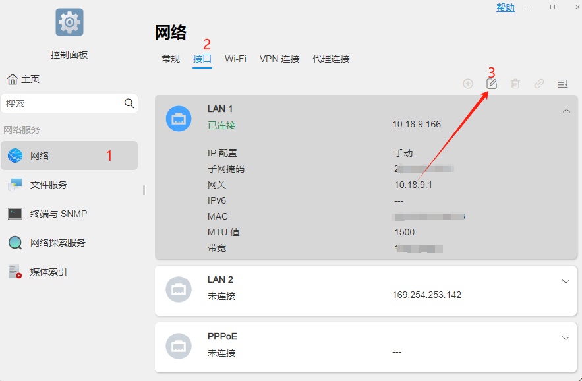Expand the LAN 2 card
The width and height of the screenshot is (582, 381).
(x=566, y=281)
